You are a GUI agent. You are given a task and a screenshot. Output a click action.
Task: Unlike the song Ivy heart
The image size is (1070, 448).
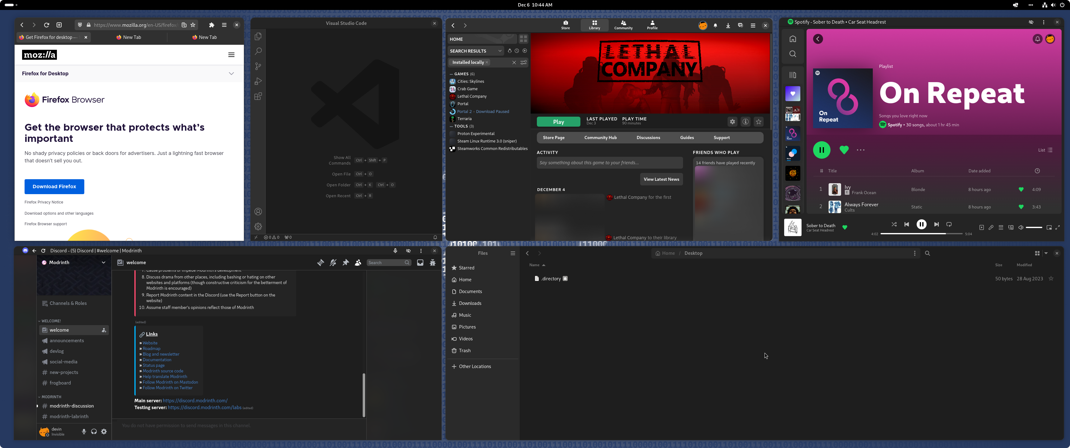point(1021,189)
